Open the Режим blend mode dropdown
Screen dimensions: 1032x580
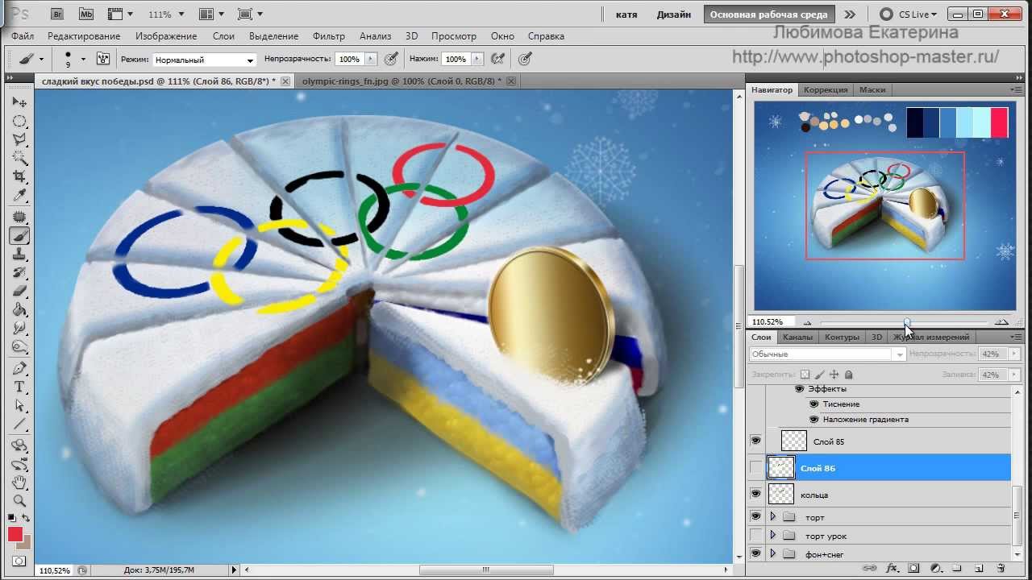tap(204, 60)
